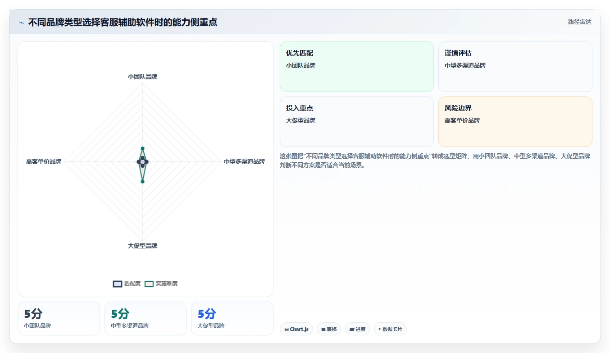
Task: Click 大促型品牌 text in 投入重点 card
Action: click(300, 120)
